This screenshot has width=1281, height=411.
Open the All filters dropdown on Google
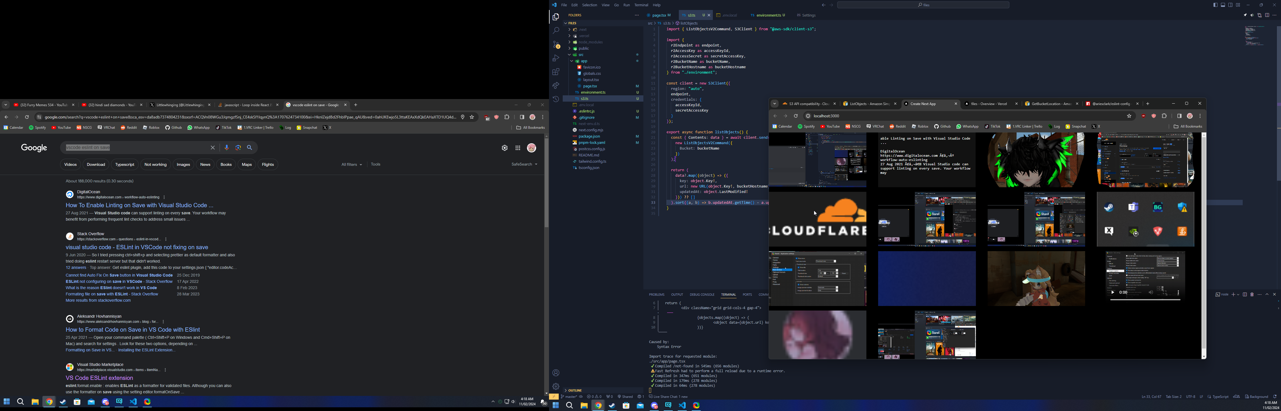[352, 164]
